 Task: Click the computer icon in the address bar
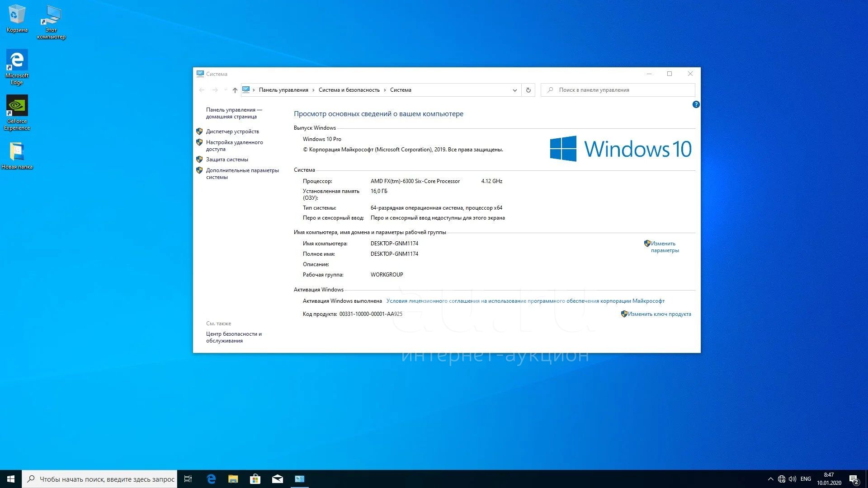click(x=246, y=89)
